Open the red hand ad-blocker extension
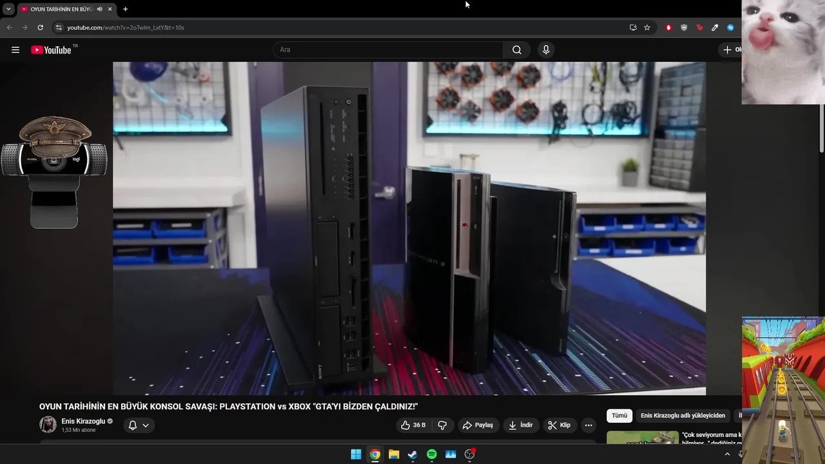Viewport: 825px width, 464px height. (668, 28)
